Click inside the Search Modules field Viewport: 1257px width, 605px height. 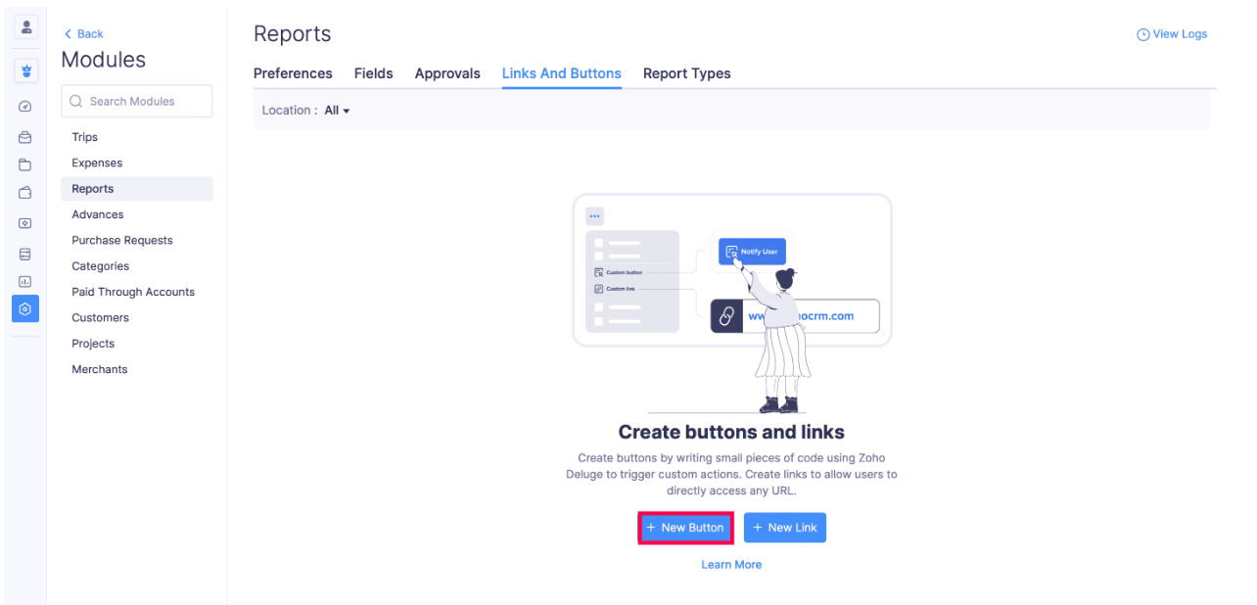137,101
